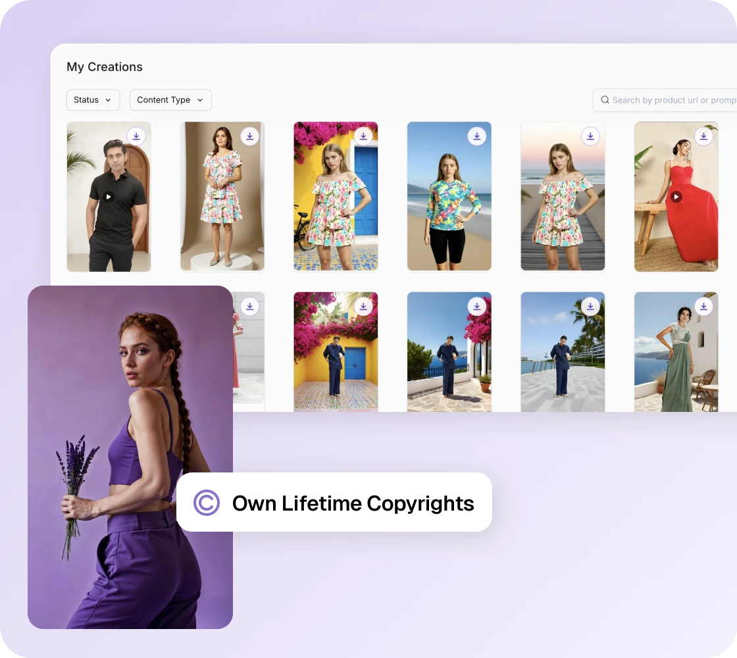Download the red gown creation

(x=703, y=136)
